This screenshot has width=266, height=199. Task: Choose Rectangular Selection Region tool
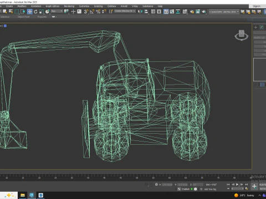(17, 12)
